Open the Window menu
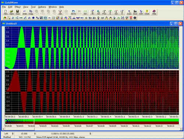The height and width of the screenshot is (139, 184). tap(53, 7)
